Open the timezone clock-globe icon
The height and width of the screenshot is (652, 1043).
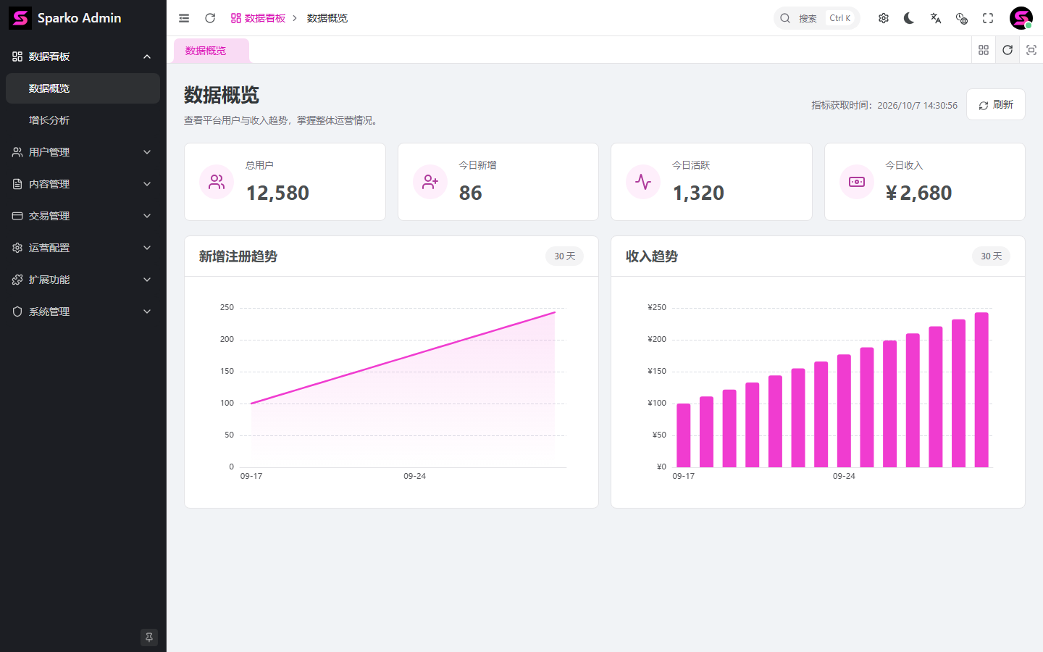(x=962, y=18)
